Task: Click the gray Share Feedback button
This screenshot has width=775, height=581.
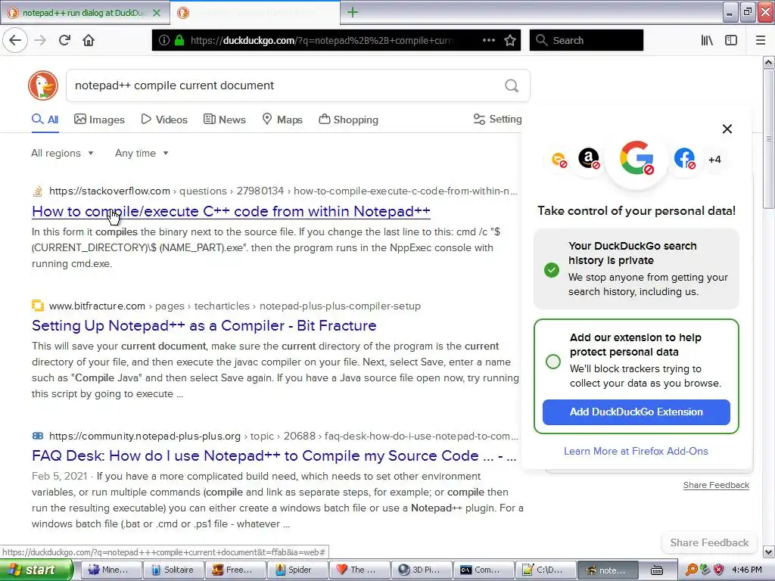Action: pyautogui.click(x=709, y=542)
